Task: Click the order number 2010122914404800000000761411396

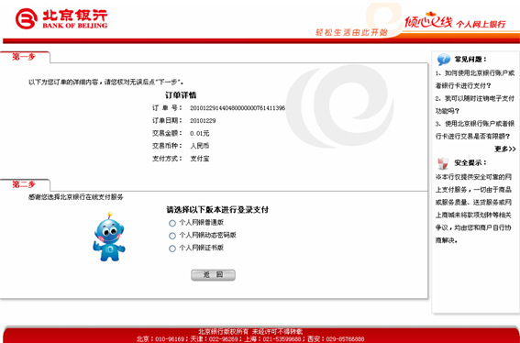Action: [x=238, y=108]
